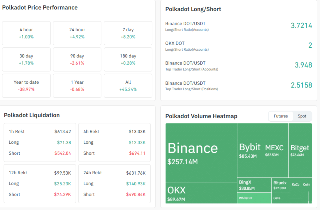Switch to the Spot heatmap tab

point(302,116)
